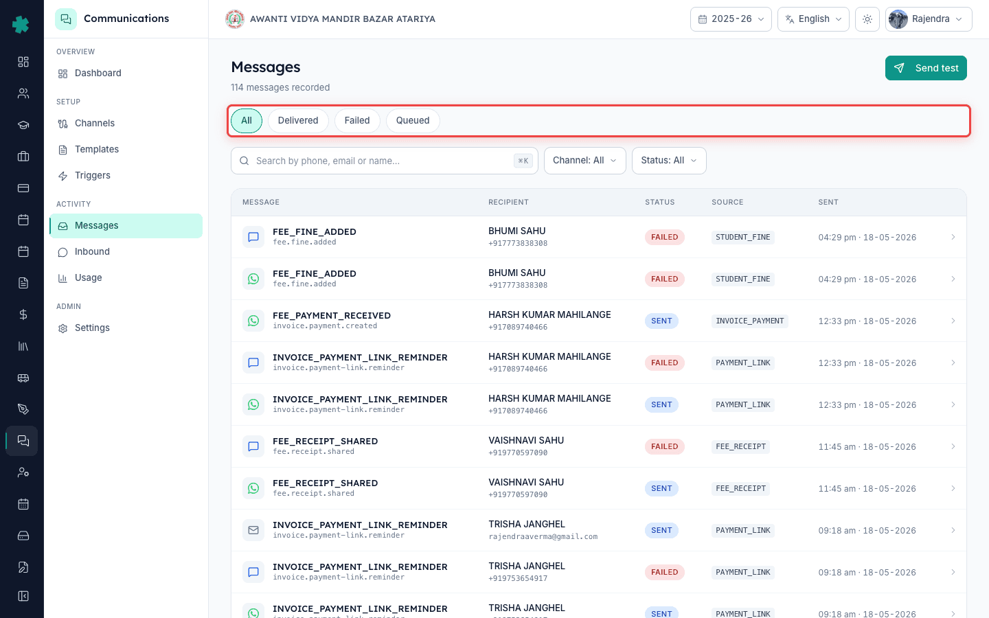Open the dashboard grid icon in rail
Image resolution: width=989 pixels, height=618 pixels.
(x=23, y=62)
